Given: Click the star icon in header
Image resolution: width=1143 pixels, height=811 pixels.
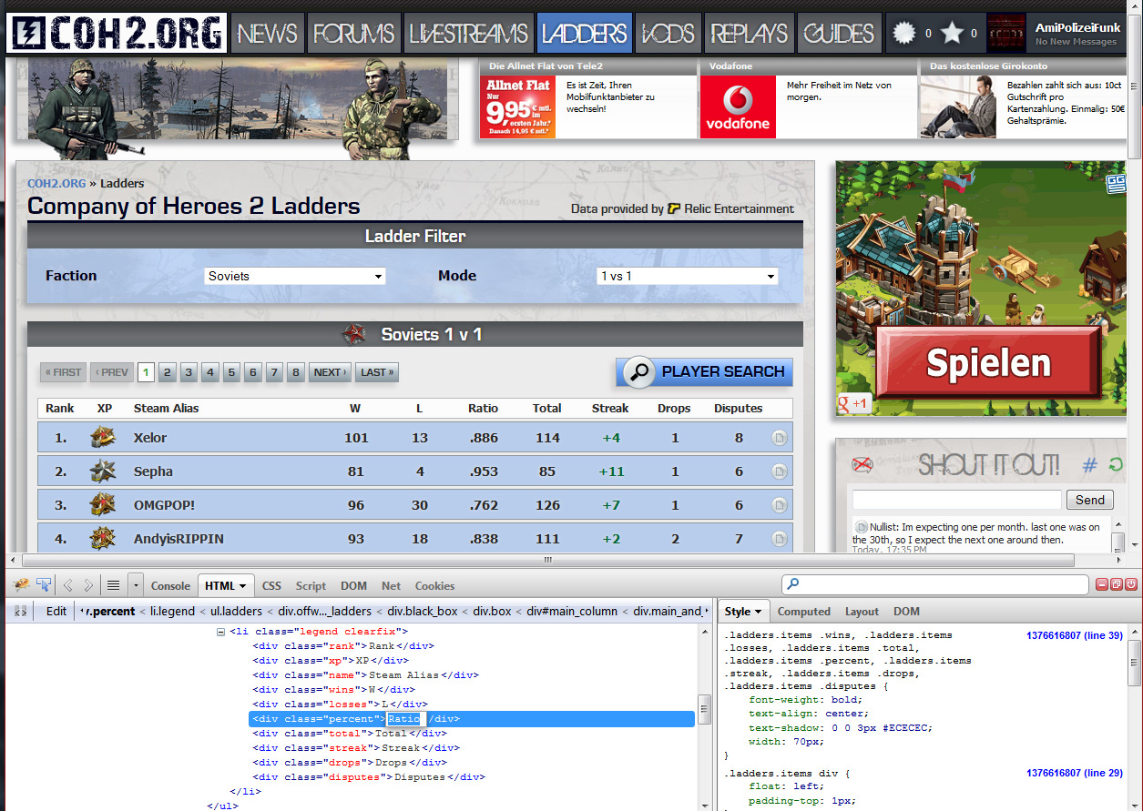Looking at the screenshot, I should pyautogui.click(x=952, y=34).
